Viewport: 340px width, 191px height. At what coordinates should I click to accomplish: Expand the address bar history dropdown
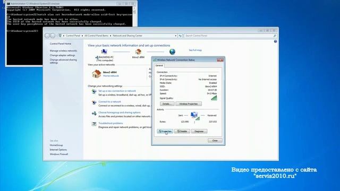176,36
